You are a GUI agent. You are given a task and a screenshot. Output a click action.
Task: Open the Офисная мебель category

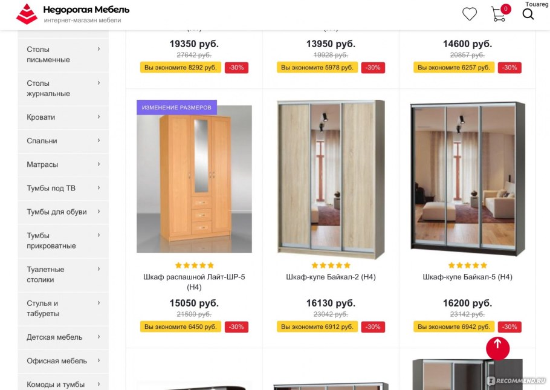pos(63,361)
